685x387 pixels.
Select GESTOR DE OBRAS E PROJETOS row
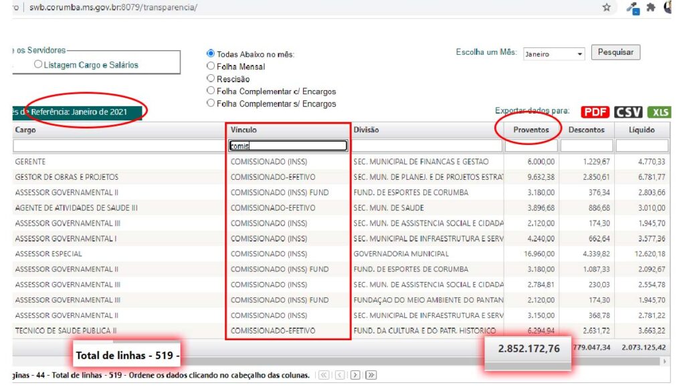(66, 176)
